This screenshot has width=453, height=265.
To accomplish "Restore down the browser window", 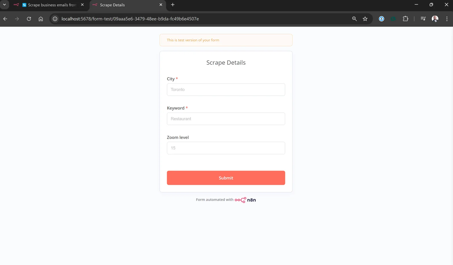I will [x=431, y=5].
